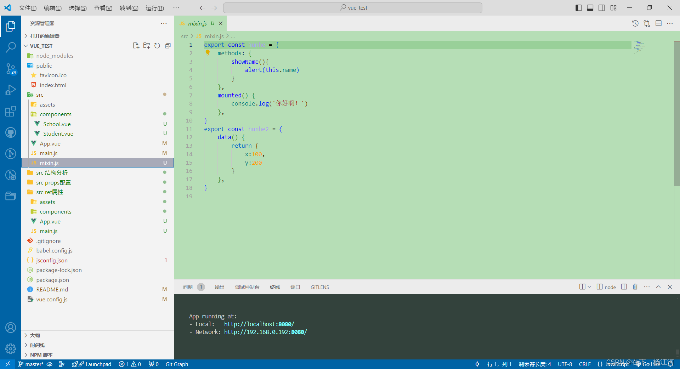Open the localhost:8080 link in terminal
Screen dimensions: 680x369
(x=259, y=324)
